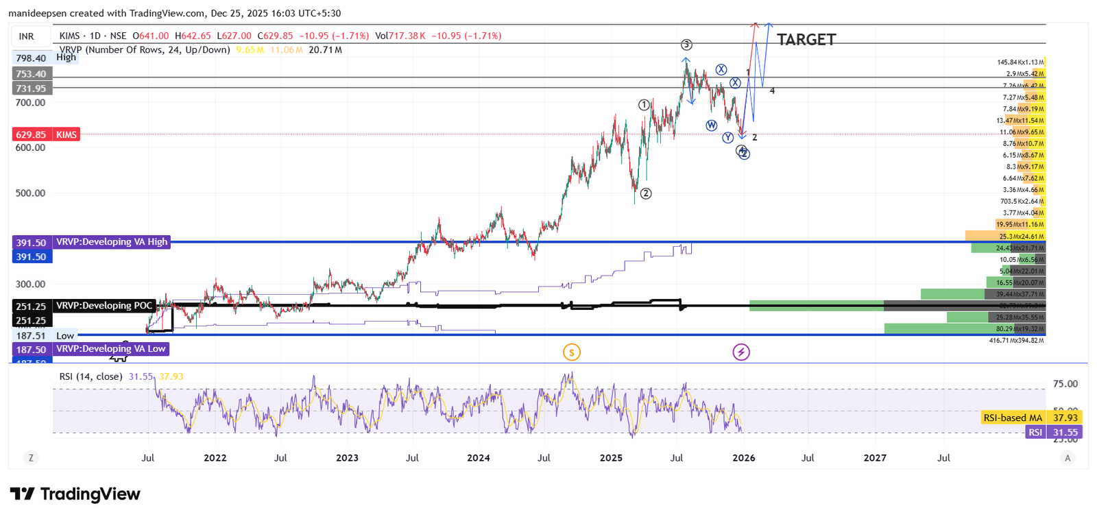Select the RSI (14, close) indicator legend

point(91,376)
